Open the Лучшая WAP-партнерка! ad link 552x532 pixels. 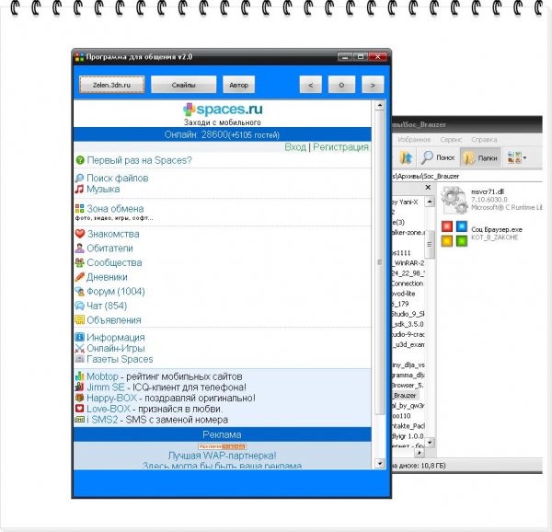coord(222,456)
